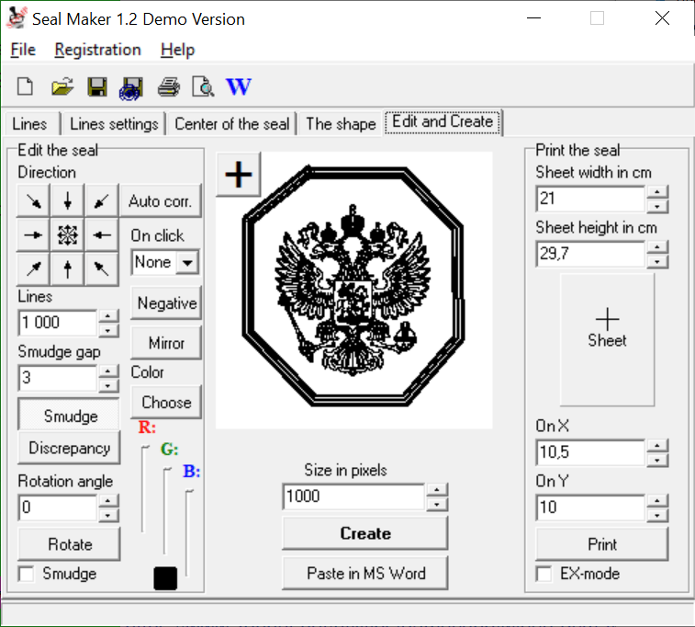Click the Open folder toolbar icon
This screenshot has height=627, width=695.
(62, 86)
